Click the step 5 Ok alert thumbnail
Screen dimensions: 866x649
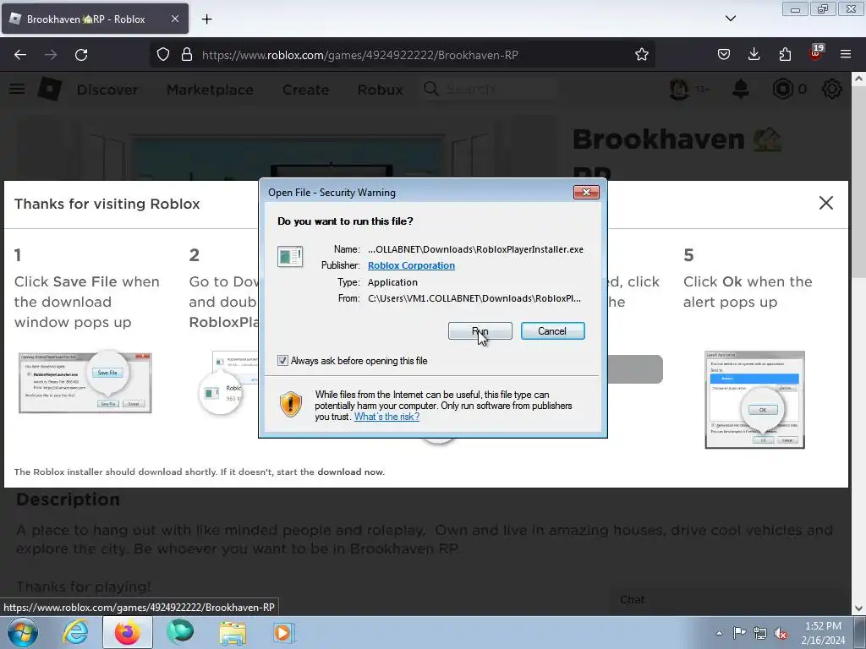point(754,400)
